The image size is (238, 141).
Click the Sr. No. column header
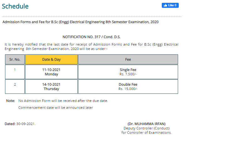point(15,59)
